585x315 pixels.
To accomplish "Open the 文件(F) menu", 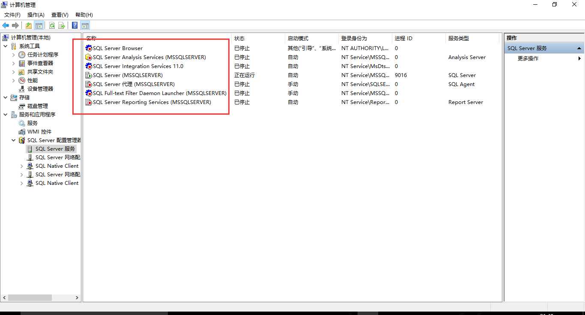I will [12, 15].
